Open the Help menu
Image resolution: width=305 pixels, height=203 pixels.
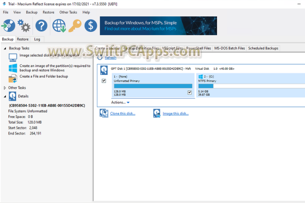(86, 12)
